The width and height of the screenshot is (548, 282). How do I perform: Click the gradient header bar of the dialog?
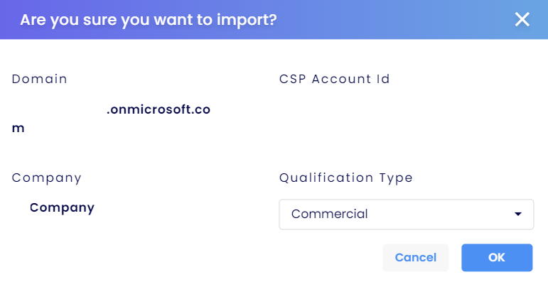[274, 20]
